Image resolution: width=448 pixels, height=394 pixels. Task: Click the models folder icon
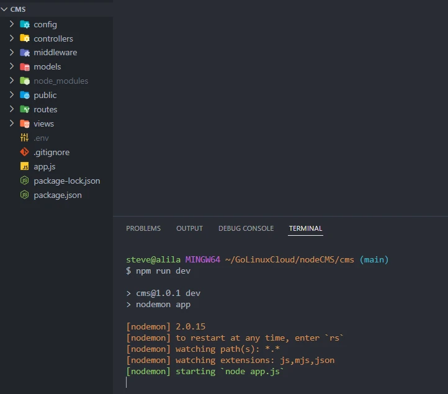(25, 67)
